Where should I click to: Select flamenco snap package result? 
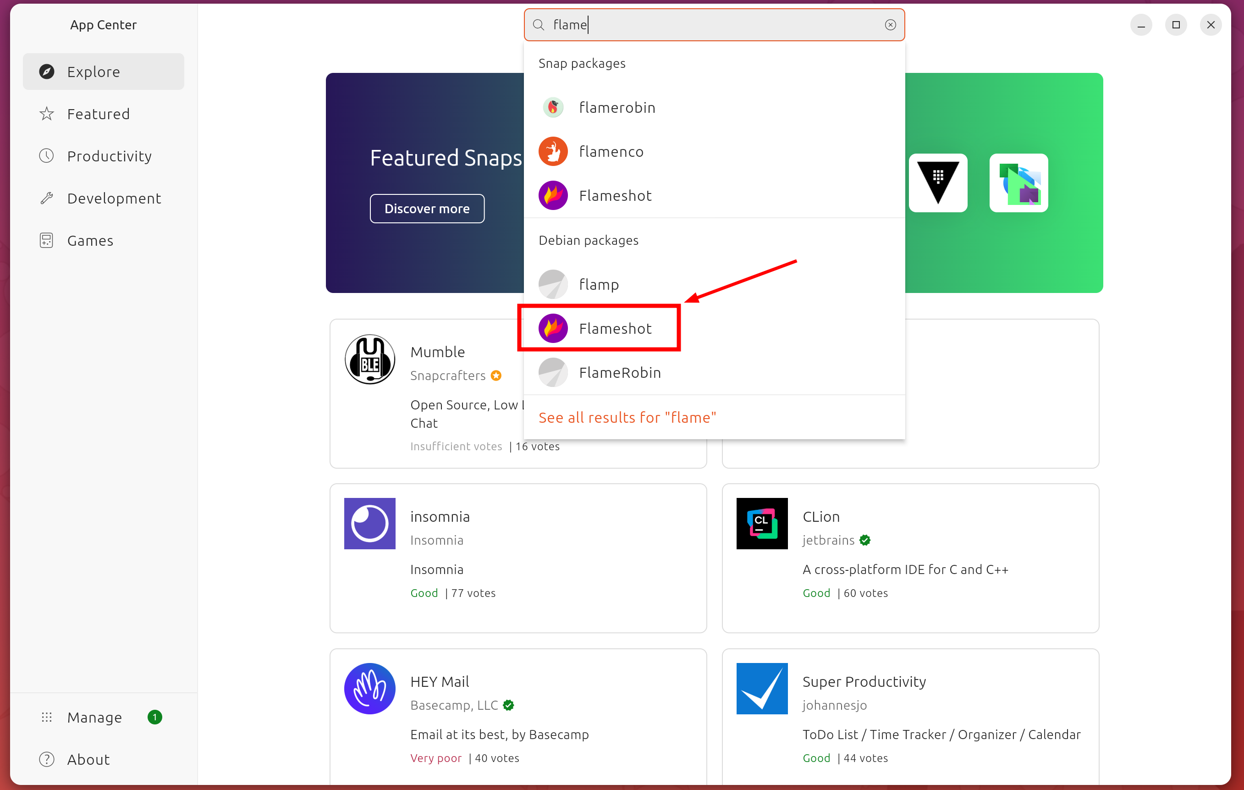click(x=714, y=151)
